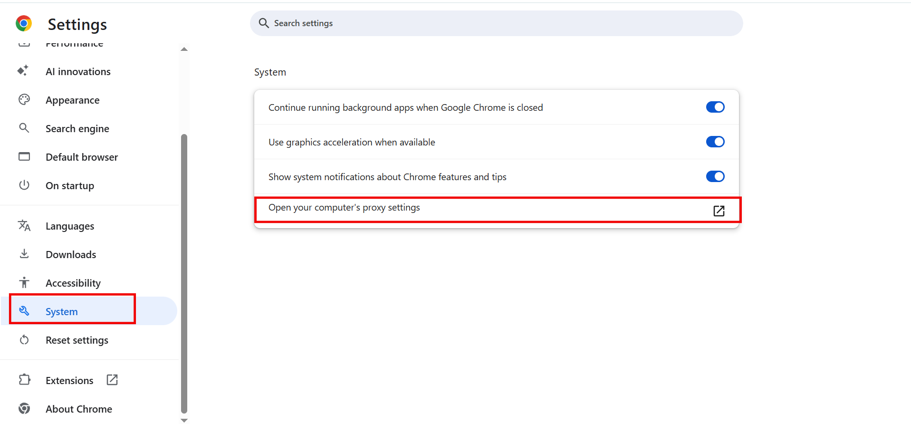Screen dimensions: 911x424
Task: Go to About Chrome page
Action: coord(79,409)
